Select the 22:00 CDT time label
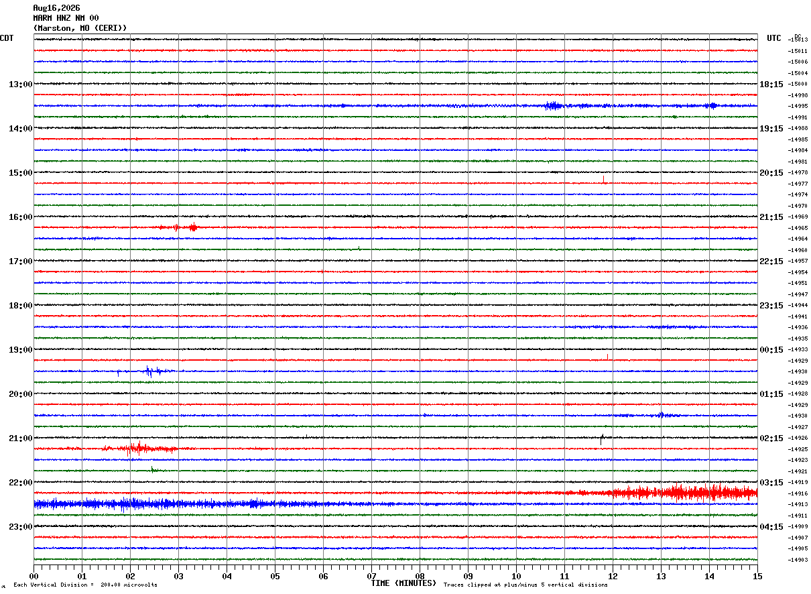The height and width of the screenshot is (594, 811). [x=20, y=483]
